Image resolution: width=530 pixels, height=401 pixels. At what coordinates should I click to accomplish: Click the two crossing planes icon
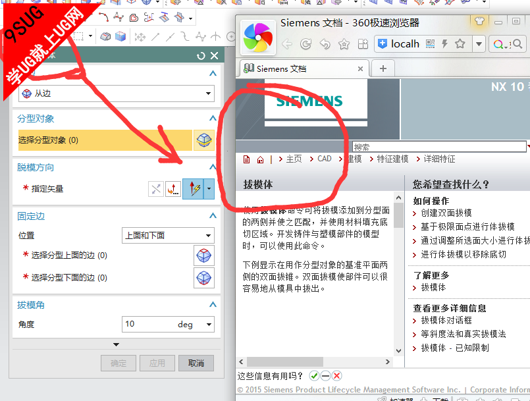[x=180, y=17]
